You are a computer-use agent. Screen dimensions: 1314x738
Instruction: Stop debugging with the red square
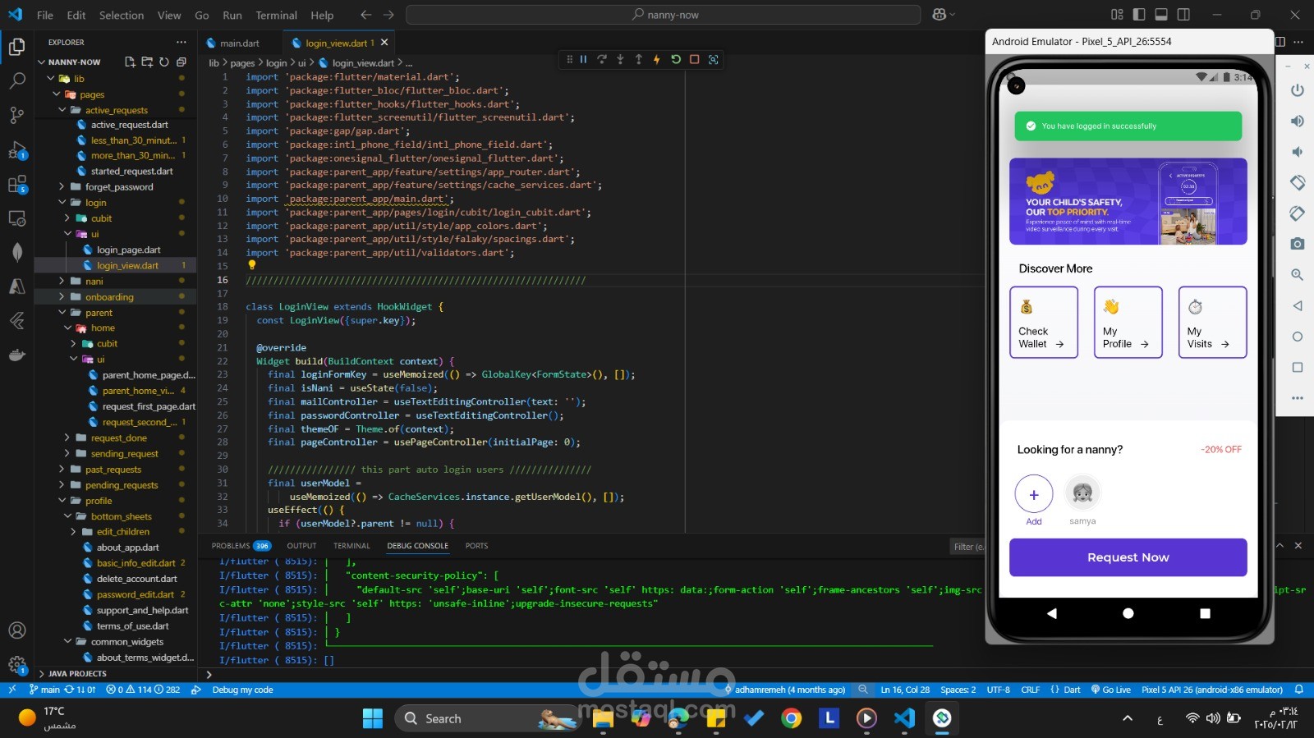tap(695, 59)
